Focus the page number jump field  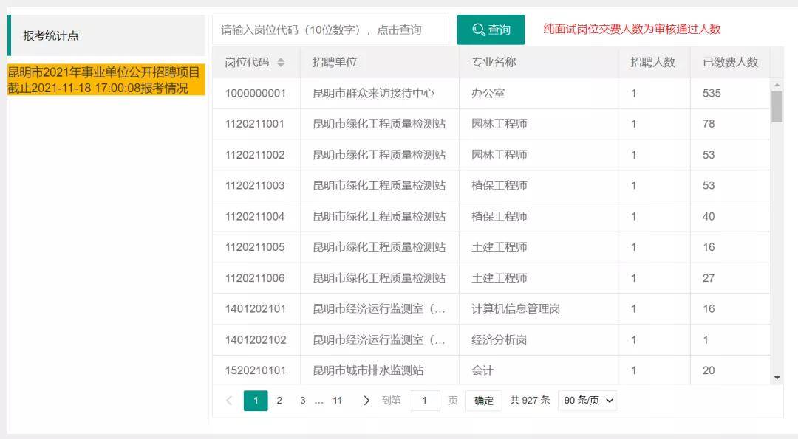(x=424, y=401)
